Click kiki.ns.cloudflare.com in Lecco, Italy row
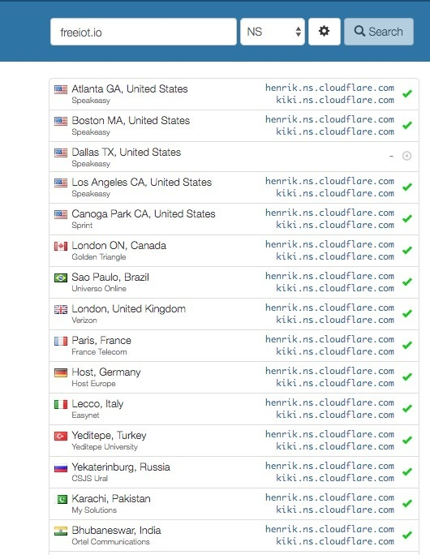 pos(335,415)
